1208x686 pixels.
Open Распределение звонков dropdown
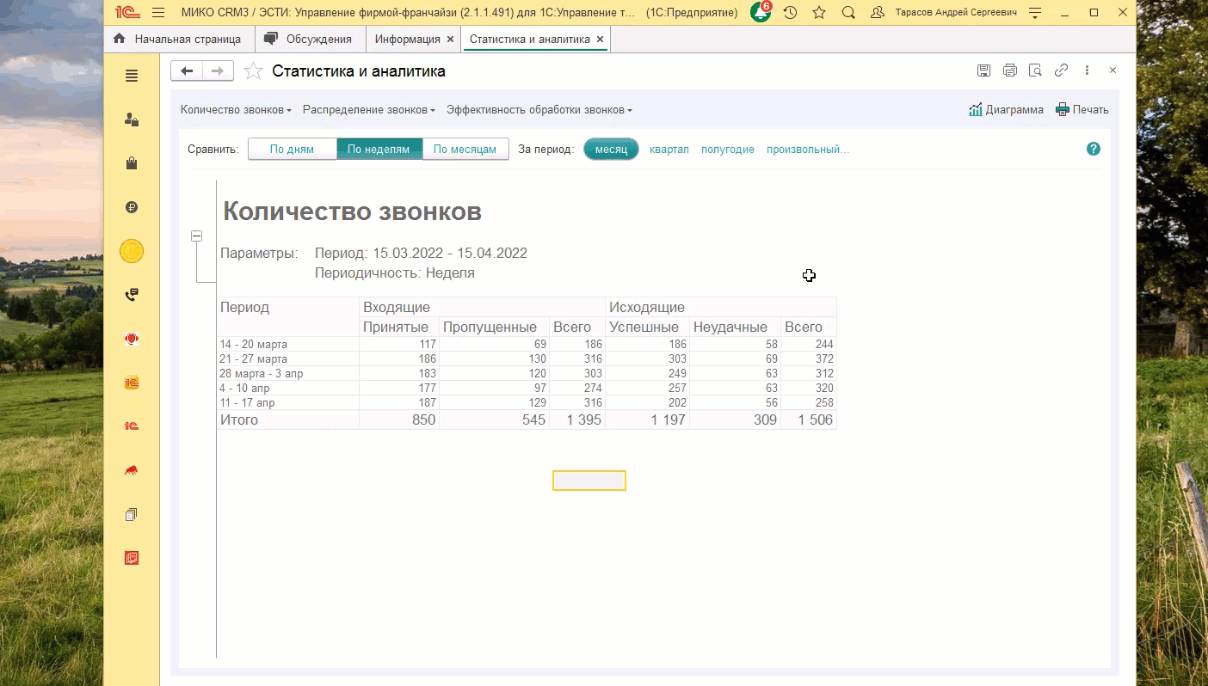pos(368,110)
